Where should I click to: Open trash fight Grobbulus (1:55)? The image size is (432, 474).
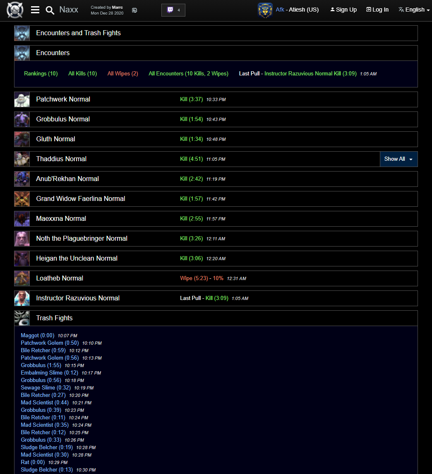pos(41,365)
